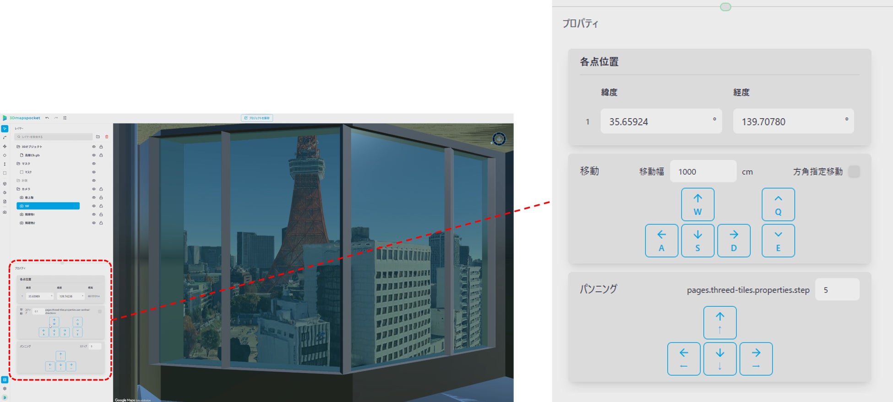Click the large S move-back button
893x402 pixels.
click(698, 241)
